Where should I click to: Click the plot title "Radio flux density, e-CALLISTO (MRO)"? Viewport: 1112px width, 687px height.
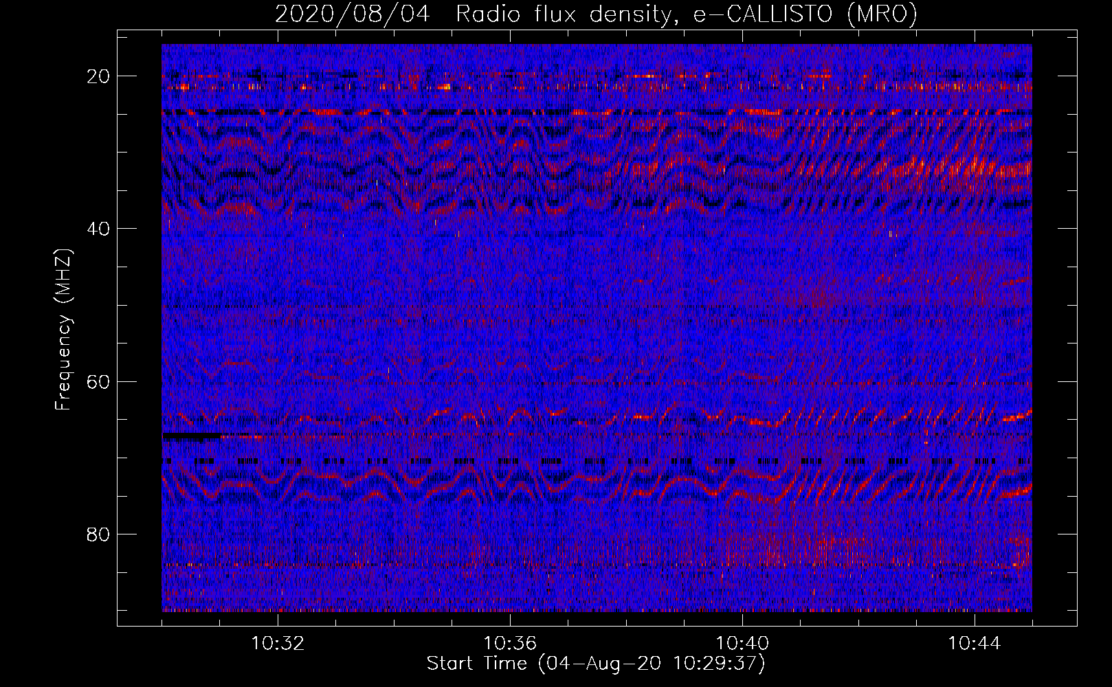[x=687, y=14]
